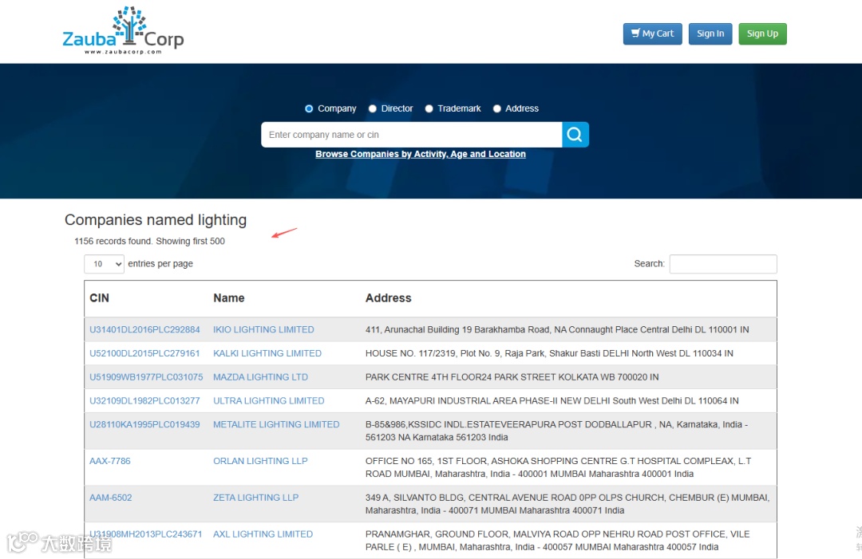
Task: Open MAZDA LIGHTING LTD
Action: tap(260, 377)
